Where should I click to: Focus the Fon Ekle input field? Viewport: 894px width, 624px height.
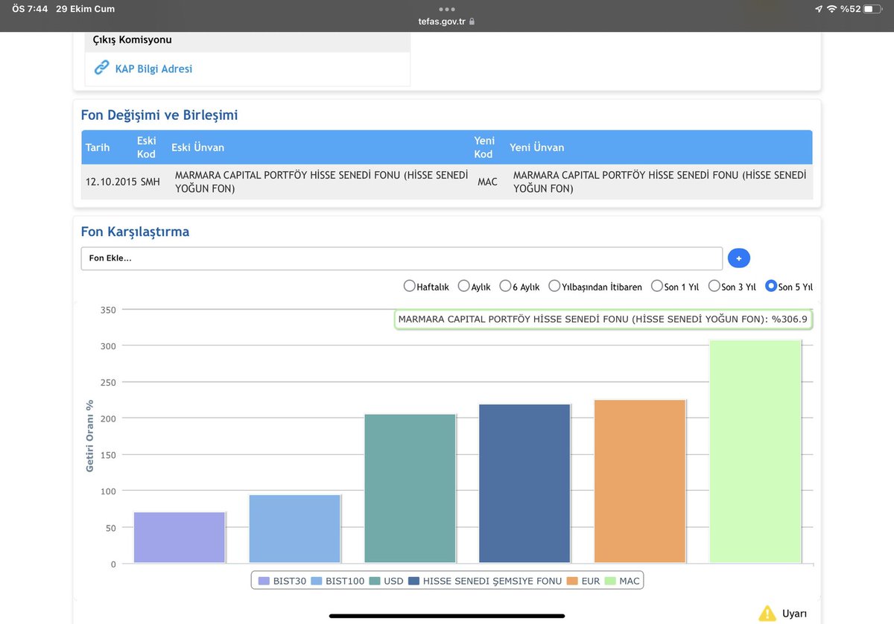pos(402,258)
